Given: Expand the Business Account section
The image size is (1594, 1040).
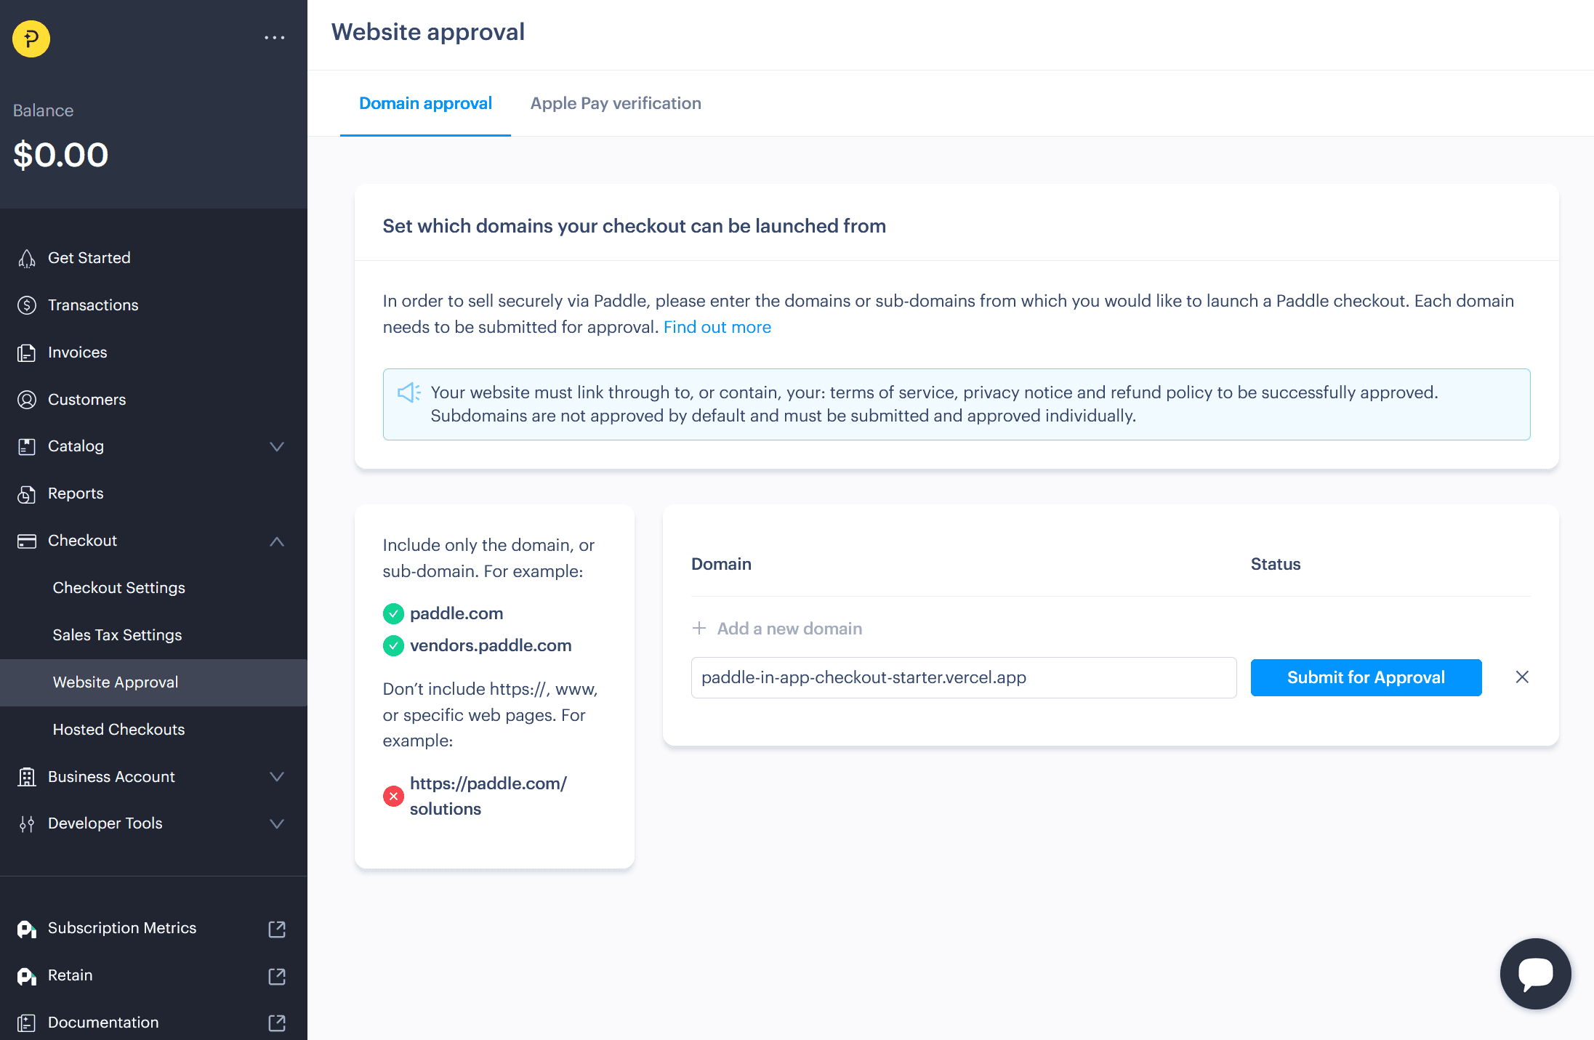Looking at the screenshot, I should pos(277,777).
